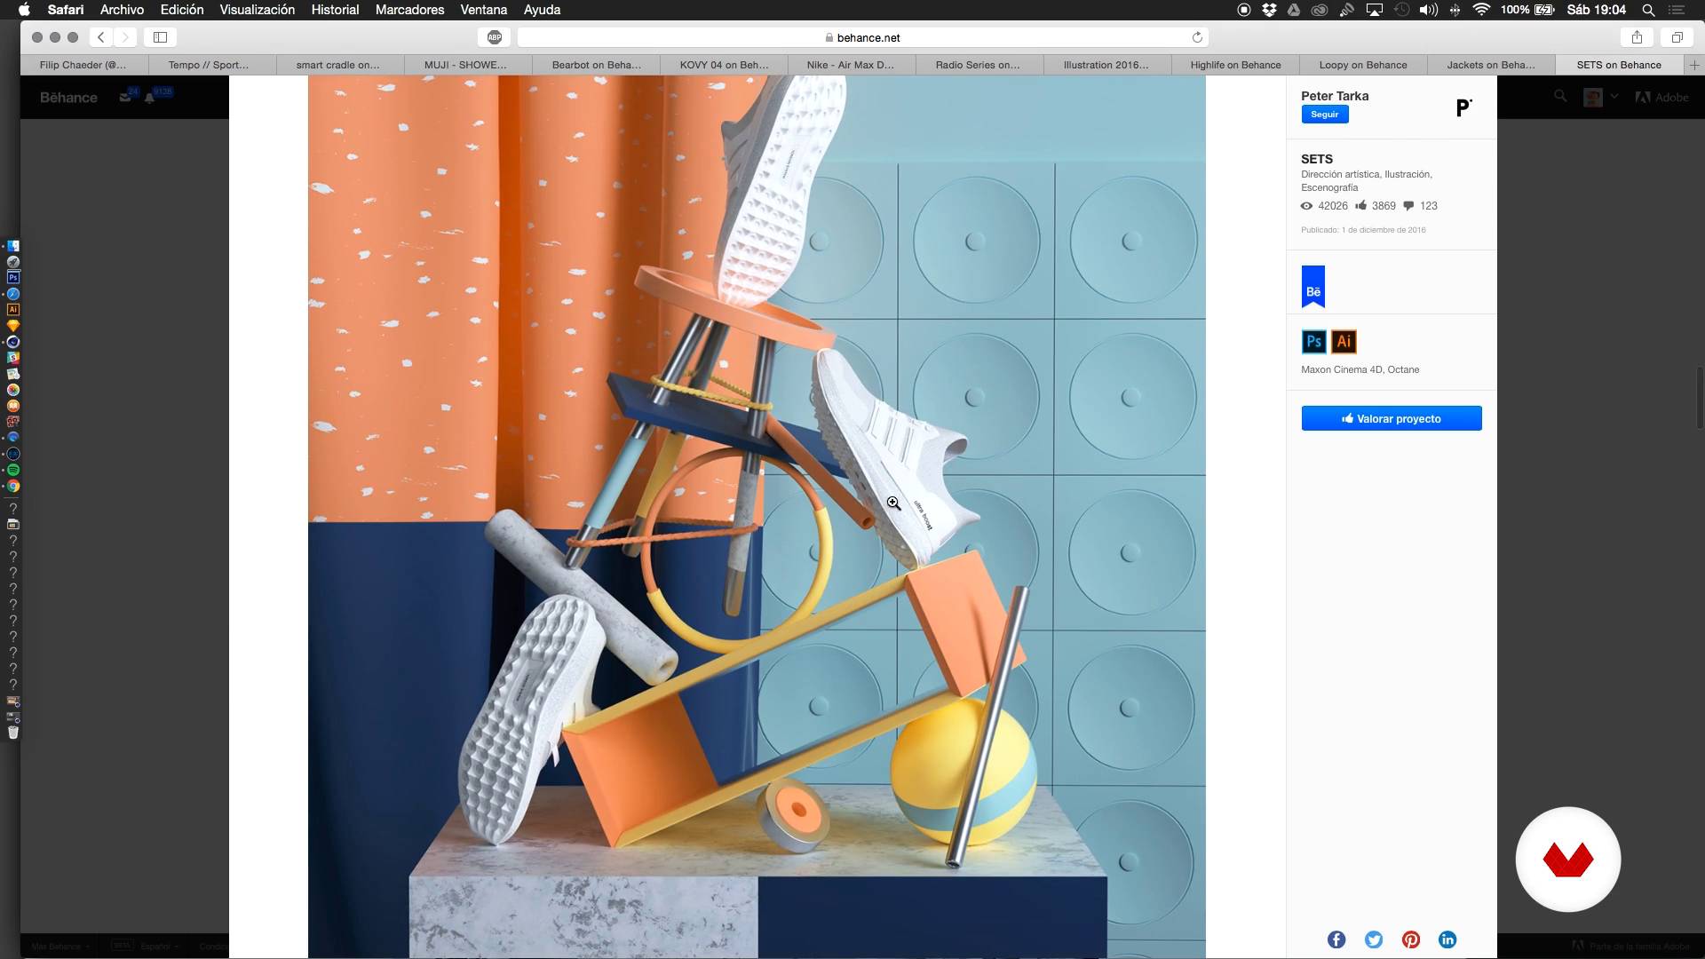
Task: Switch to the Tempo // Sport tab
Action: pos(209,65)
